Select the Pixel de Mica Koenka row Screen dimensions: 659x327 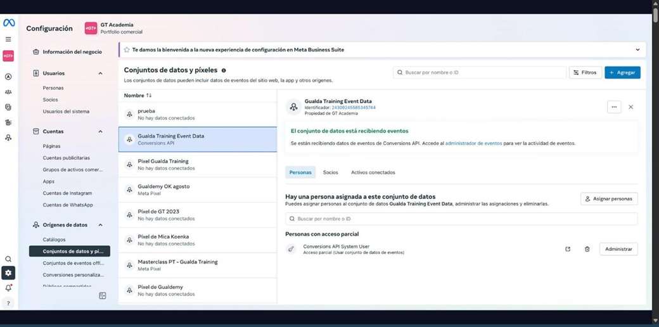click(x=198, y=240)
